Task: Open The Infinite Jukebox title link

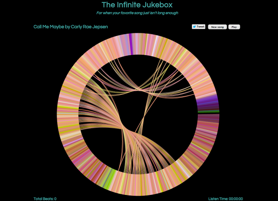Action: click(x=137, y=5)
